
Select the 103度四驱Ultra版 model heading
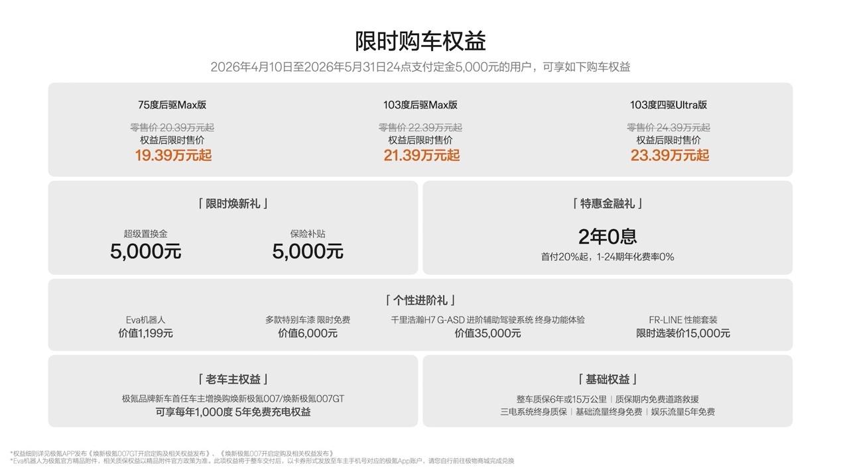pos(668,105)
